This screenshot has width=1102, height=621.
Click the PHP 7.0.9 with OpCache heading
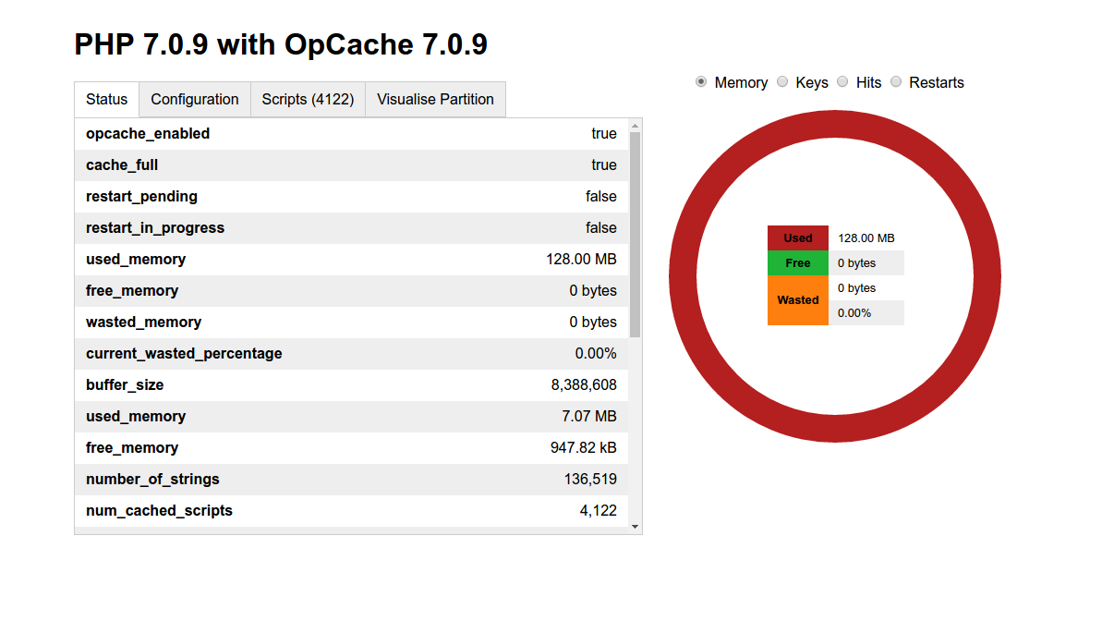[281, 44]
